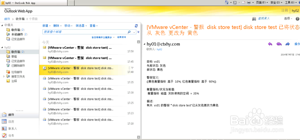
Task: Click opened envelope icon of 17:25 email
Action: (x=44, y=99)
